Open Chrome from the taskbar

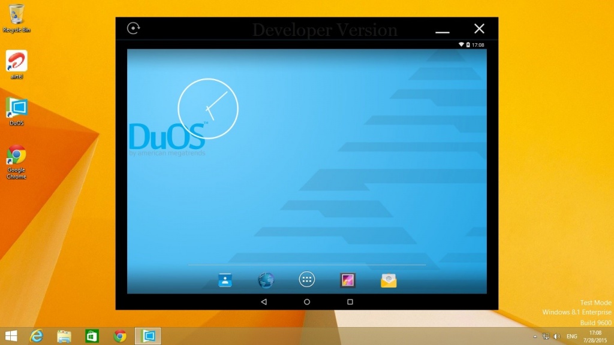pos(120,336)
